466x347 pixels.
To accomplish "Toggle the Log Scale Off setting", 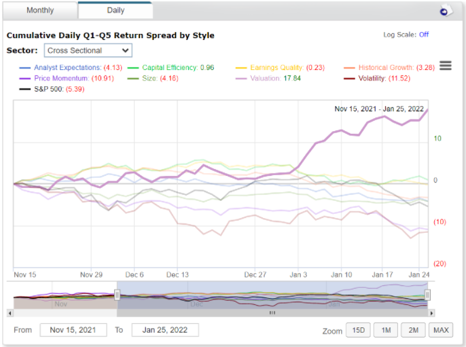I will [x=423, y=35].
